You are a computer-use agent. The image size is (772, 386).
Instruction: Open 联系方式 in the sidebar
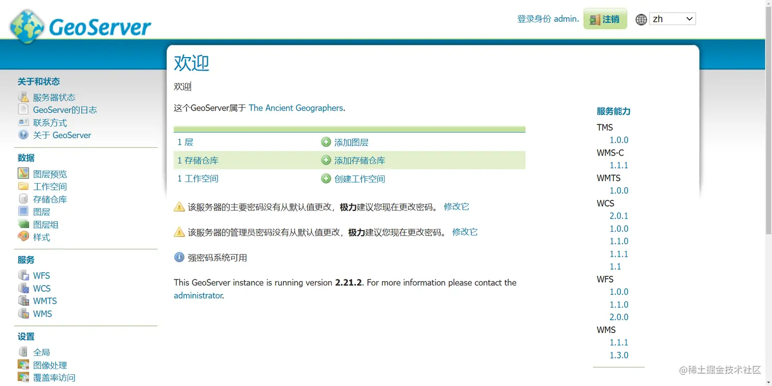point(50,123)
